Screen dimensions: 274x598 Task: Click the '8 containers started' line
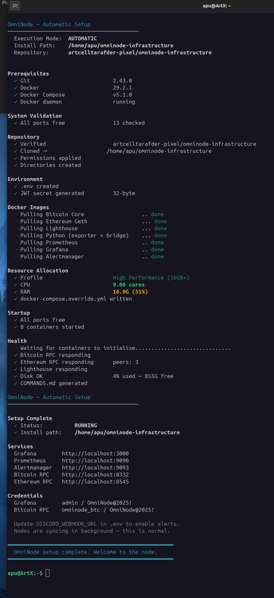click(x=52, y=327)
